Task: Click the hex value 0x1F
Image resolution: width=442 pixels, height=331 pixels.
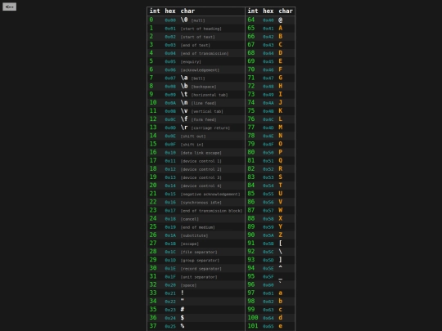Action: [170, 277]
